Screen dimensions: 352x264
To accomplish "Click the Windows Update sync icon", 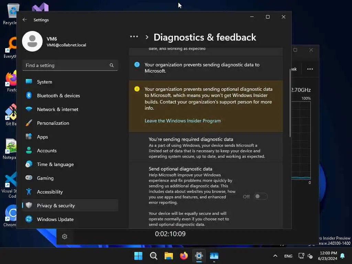I will (x=29, y=219).
